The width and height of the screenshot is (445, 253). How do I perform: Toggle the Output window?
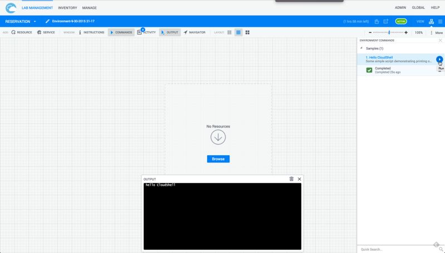[x=170, y=32]
